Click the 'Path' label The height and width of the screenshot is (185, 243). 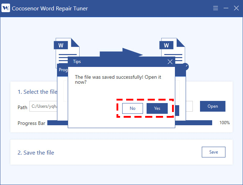click(x=22, y=107)
